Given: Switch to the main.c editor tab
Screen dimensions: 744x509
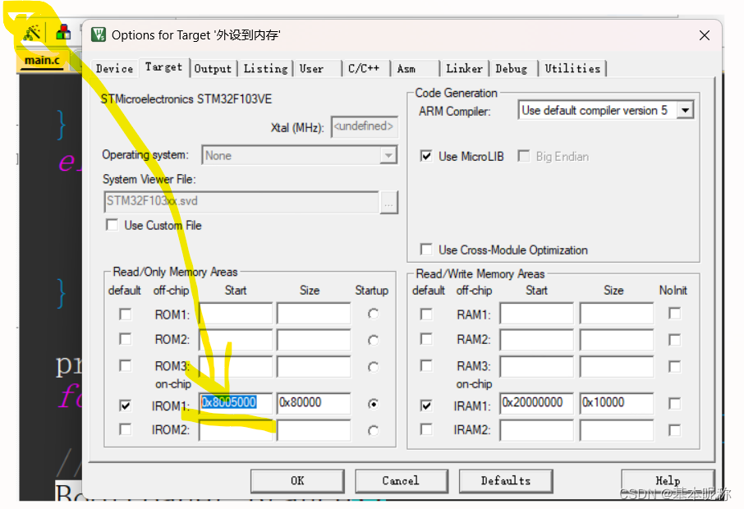Looking at the screenshot, I should (x=42, y=61).
